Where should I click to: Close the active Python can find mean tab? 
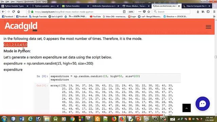[179, 6]
